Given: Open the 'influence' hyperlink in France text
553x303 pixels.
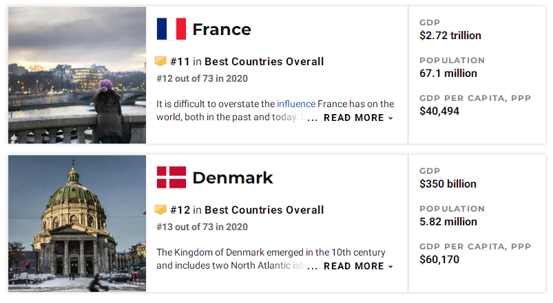Looking at the screenshot, I should [296, 104].
